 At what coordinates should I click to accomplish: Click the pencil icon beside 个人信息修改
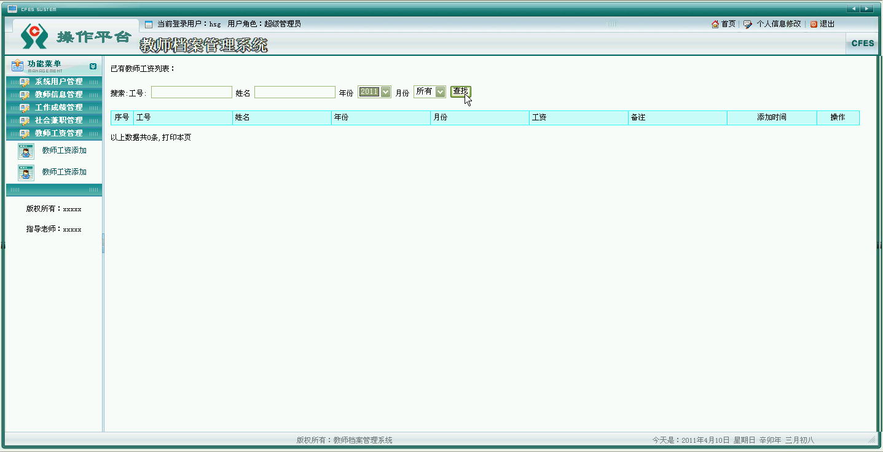pos(748,24)
